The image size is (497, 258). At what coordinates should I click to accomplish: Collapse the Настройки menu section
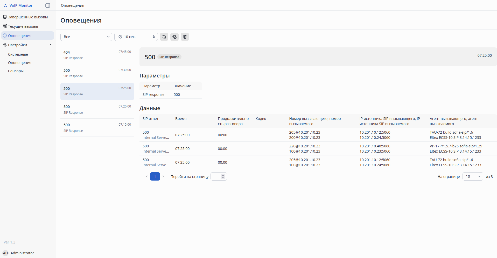pyautogui.click(x=51, y=45)
